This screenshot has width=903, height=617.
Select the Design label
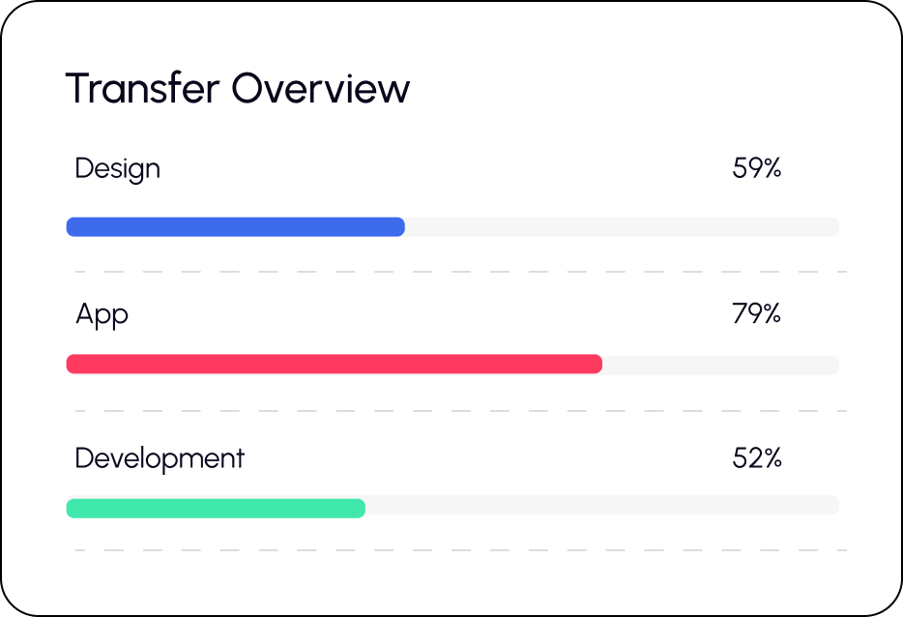117,168
